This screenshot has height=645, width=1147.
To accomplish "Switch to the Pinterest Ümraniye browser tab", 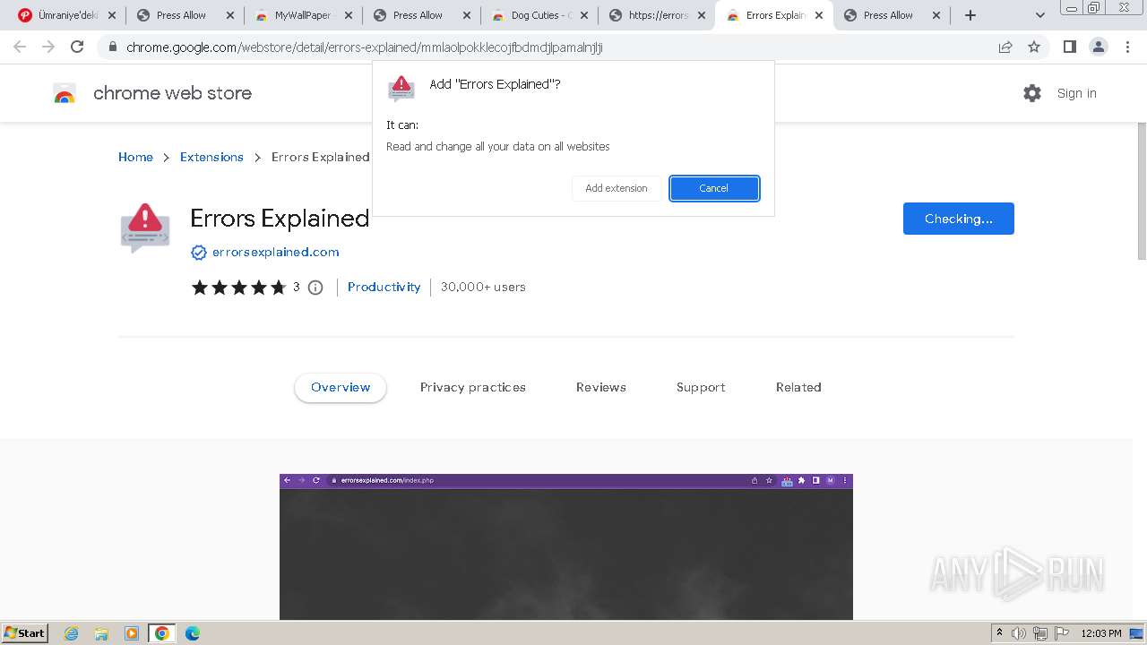I will 66,15.
